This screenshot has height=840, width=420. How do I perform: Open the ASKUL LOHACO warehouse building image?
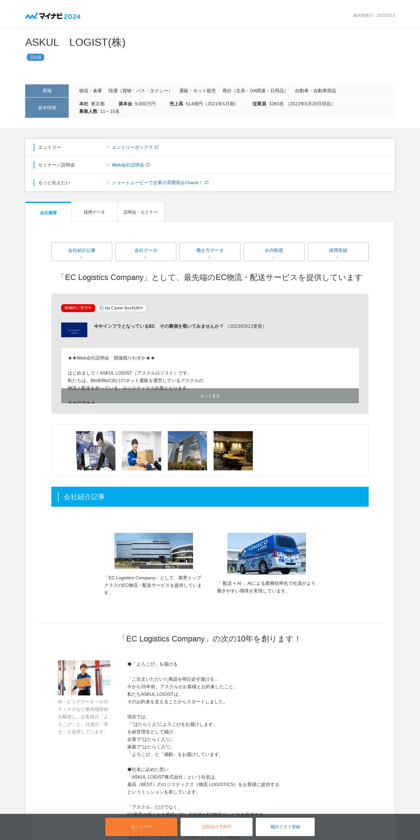[154, 551]
